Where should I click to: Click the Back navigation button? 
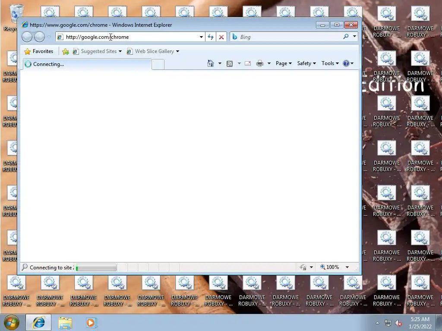[x=27, y=37]
